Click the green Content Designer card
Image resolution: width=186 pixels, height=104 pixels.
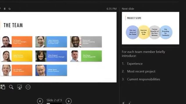92,56
